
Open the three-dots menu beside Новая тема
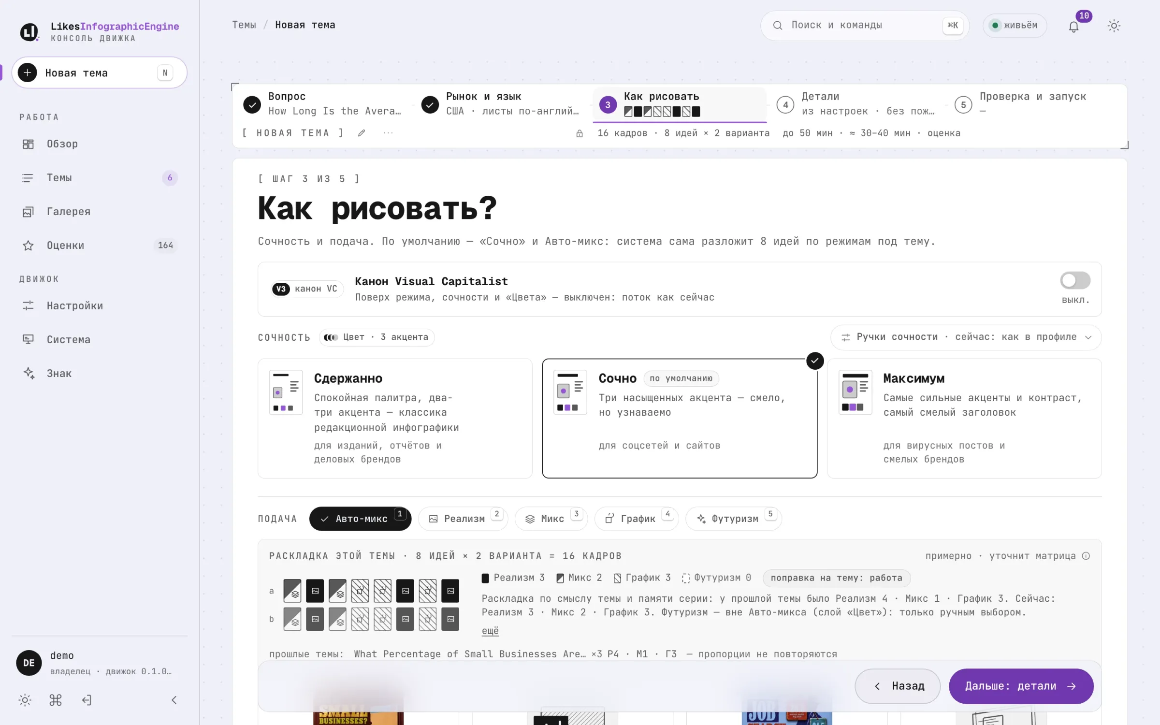(388, 133)
